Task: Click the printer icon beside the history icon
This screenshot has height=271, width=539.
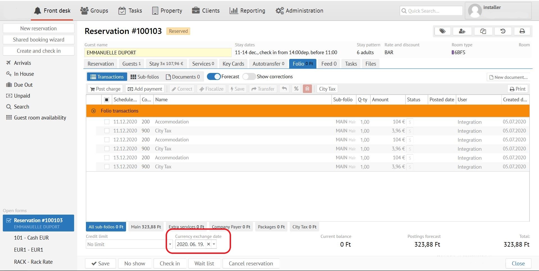Action: [522, 31]
